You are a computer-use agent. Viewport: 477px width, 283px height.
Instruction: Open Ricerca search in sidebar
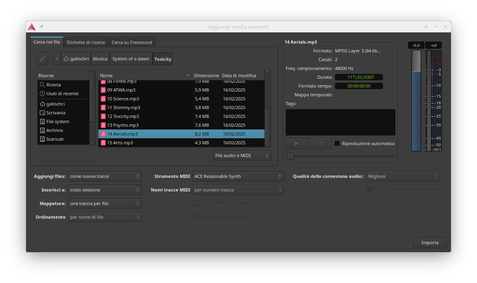tap(53, 85)
